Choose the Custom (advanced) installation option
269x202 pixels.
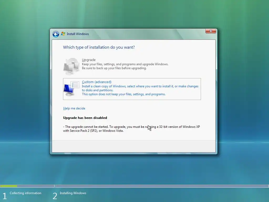click(132, 89)
